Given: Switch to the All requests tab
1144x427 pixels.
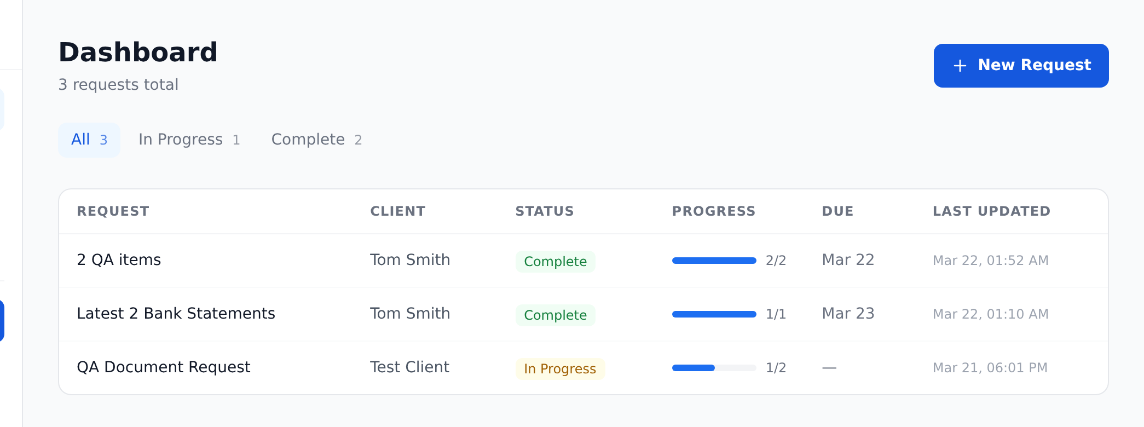Looking at the screenshot, I should [89, 140].
